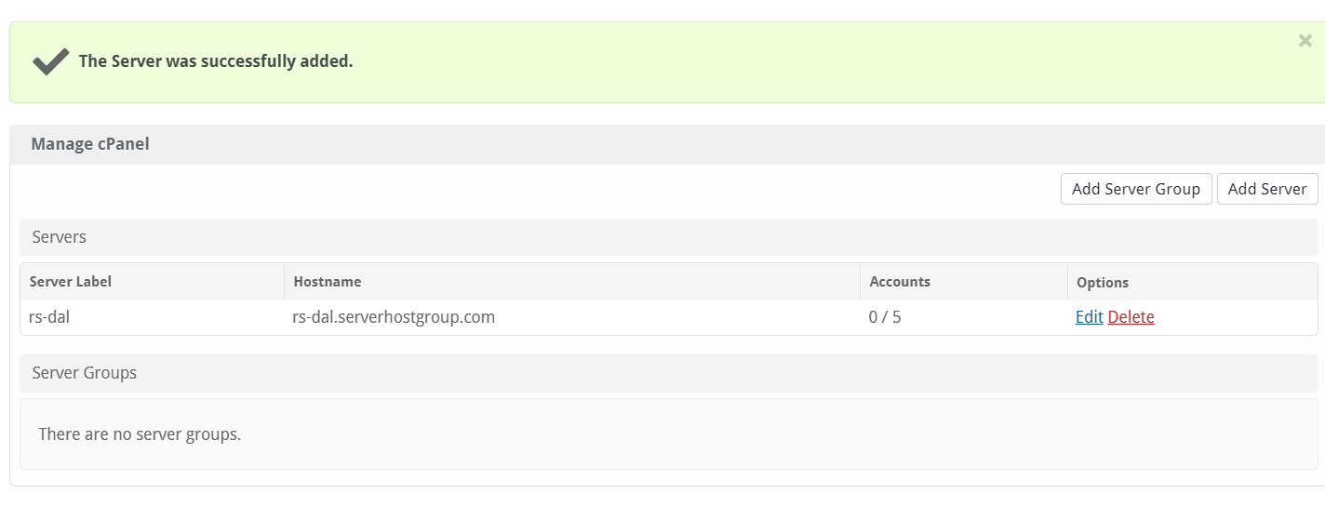
Task: Click the Hostname column header
Action: coord(327,282)
